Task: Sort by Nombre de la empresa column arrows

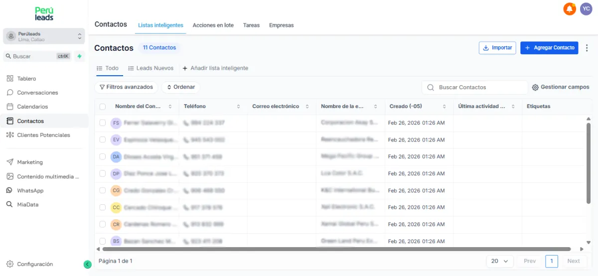Action: (x=376, y=107)
